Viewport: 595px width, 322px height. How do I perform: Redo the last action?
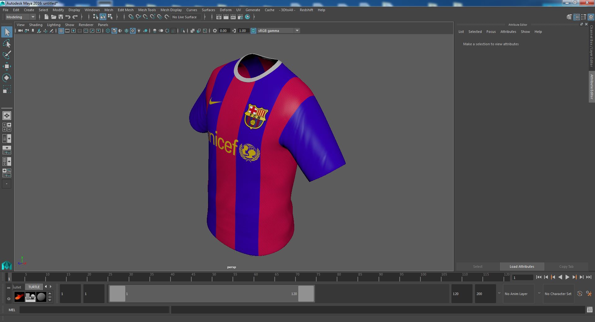click(x=75, y=17)
